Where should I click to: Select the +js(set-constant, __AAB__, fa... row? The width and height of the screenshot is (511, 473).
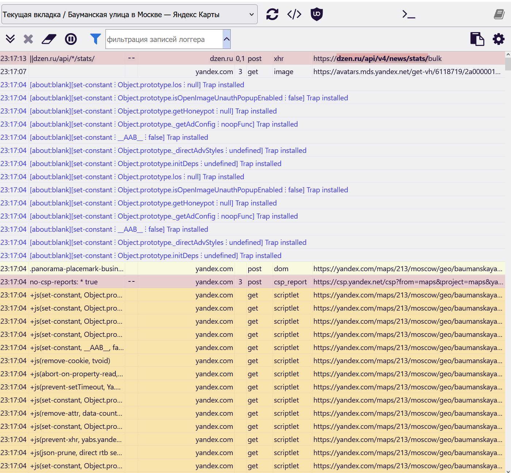coord(253,347)
